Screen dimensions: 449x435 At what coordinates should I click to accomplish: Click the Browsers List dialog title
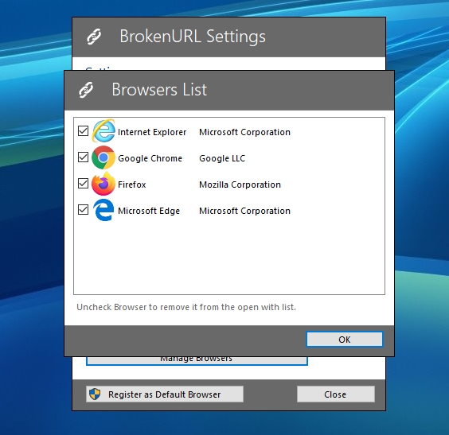[x=159, y=90]
